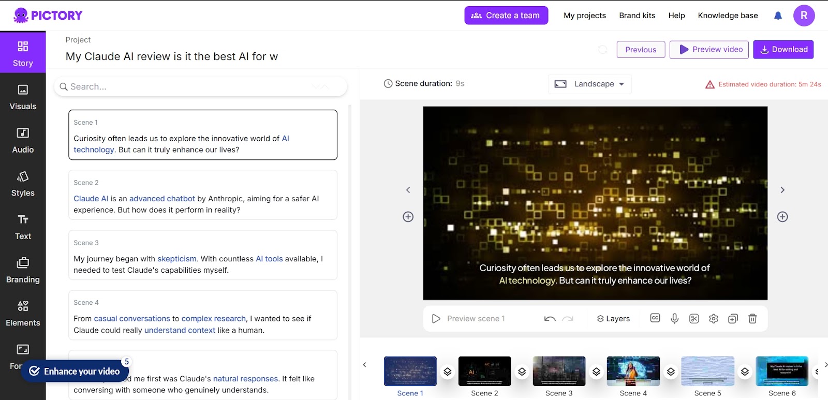This screenshot has width=828, height=400.
Task: Select Scene 4 thumbnail in timeline
Action: (633, 371)
